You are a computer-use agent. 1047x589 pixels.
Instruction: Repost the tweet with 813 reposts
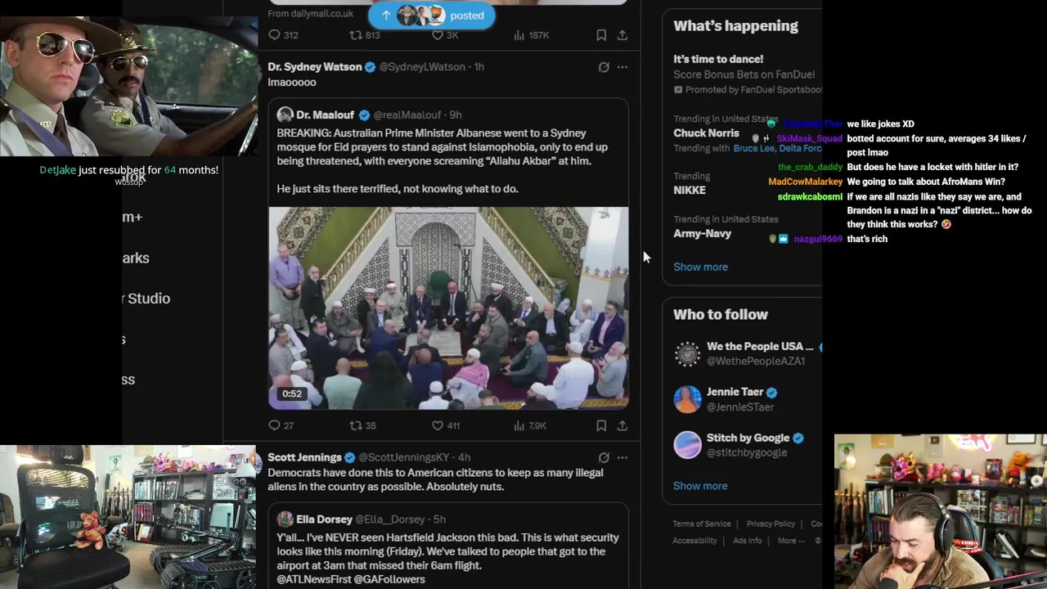(356, 35)
